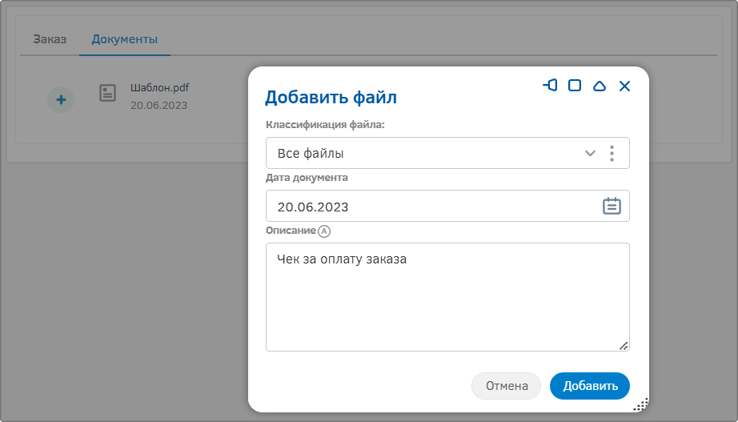Image resolution: width=738 pixels, height=422 pixels.
Task: Click the Классификация файла label
Action: click(325, 125)
